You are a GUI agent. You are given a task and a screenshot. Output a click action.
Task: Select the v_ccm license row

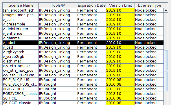click(x=83, y=20)
